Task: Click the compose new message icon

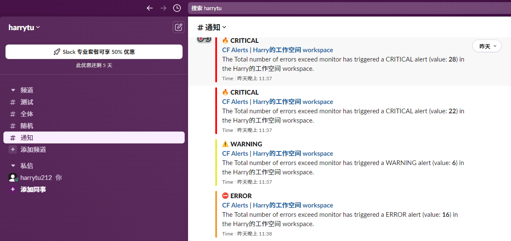Action: (x=179, y=27)
